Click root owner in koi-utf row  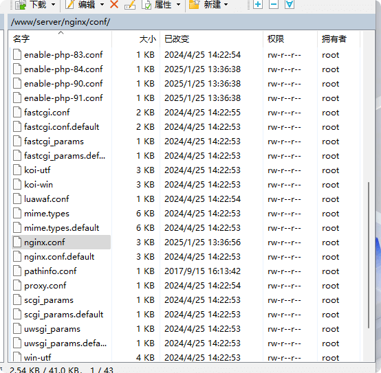(x=331, y=170)
